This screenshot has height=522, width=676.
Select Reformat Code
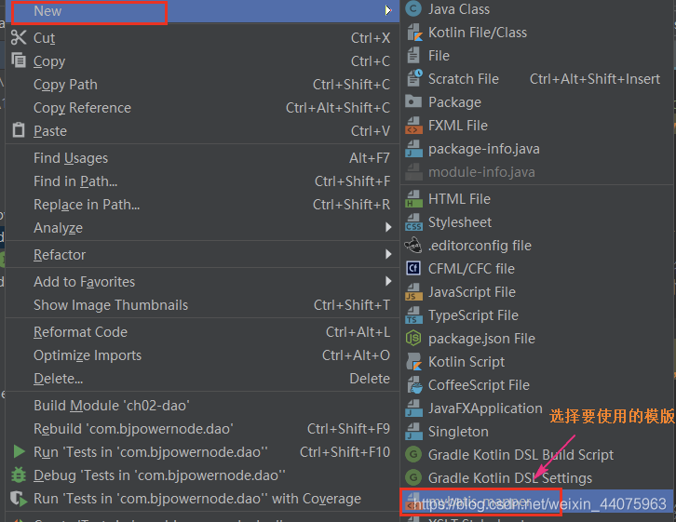point(203,332)
